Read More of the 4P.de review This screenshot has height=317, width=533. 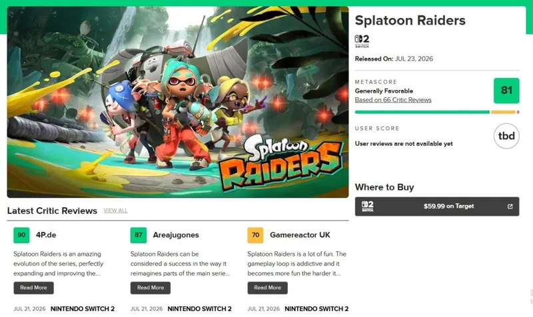[34, 288]
